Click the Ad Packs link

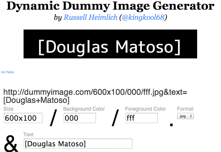point(7,72)
